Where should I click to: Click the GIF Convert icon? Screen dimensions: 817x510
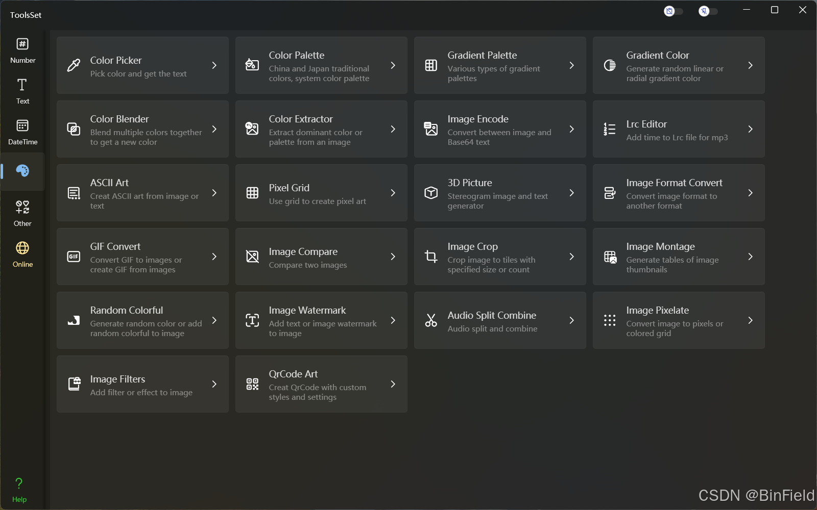74,257
